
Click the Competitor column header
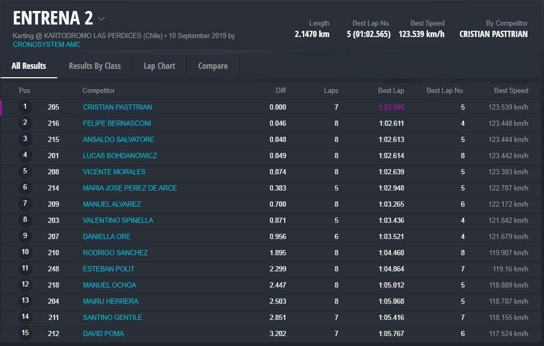point(99,90)
